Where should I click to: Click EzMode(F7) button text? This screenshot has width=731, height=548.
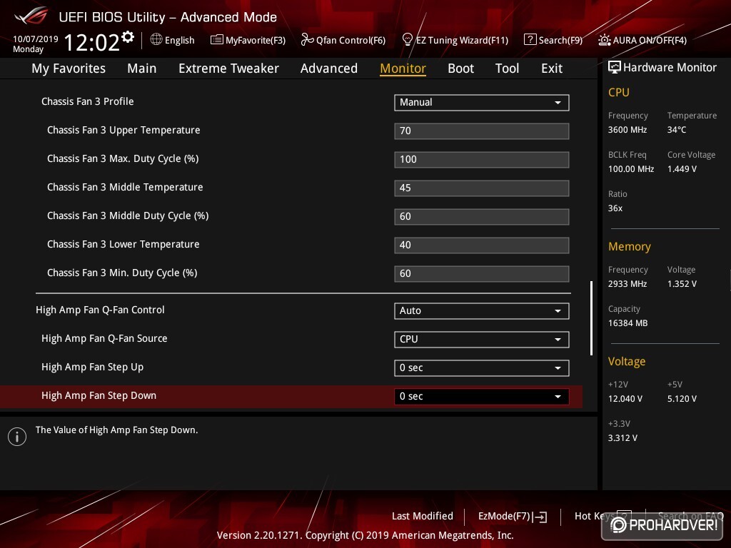pyautogui.click(x=505, y=517)
